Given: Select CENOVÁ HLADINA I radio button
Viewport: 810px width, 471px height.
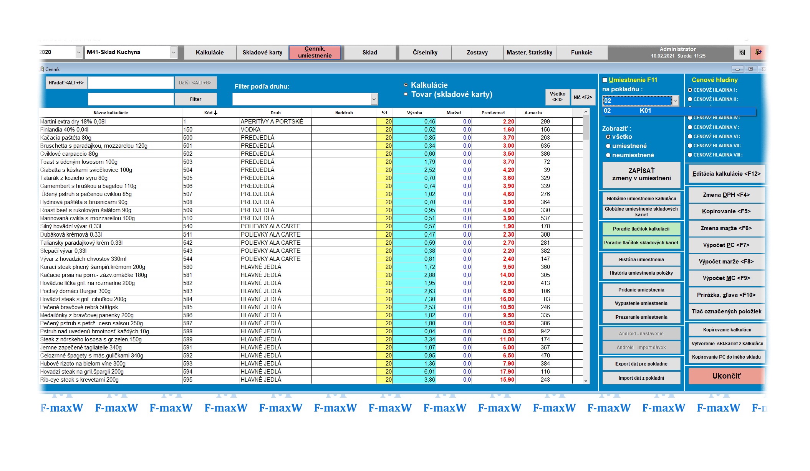Looking at the screenshot, I should pyautogui.click(x=690, y=90).
